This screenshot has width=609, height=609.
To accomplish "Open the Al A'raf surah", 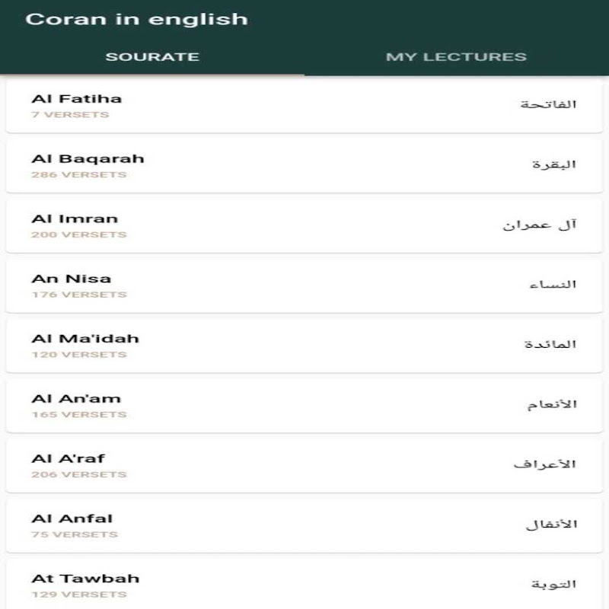I will [304, 465].
